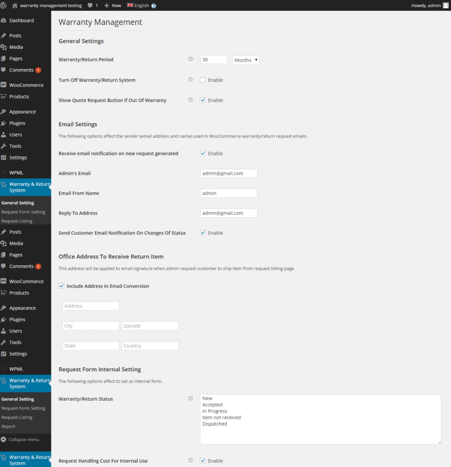Click the Users person icon in the upper sidebar group

(x=4, y=134)
